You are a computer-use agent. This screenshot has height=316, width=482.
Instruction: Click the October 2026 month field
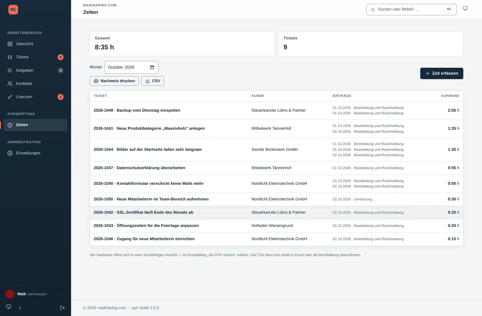point(131,67)
